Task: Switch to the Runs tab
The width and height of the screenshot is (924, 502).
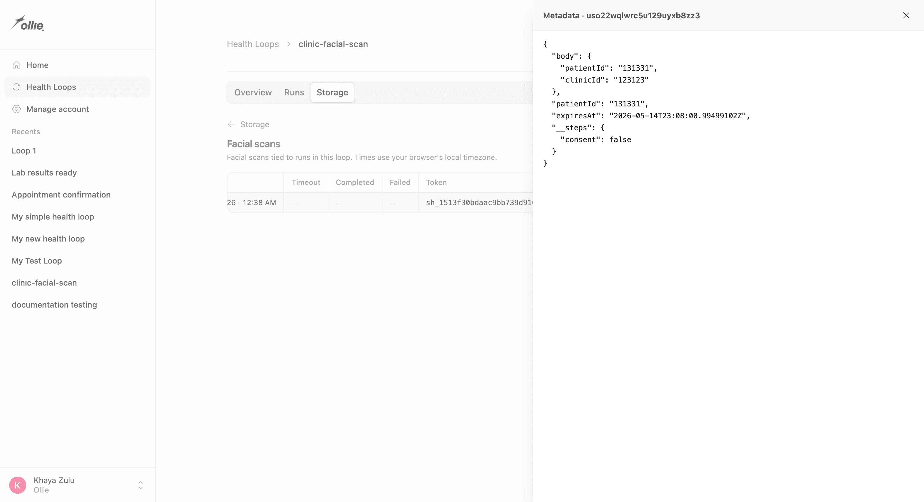Action: [x=294, y=93]
